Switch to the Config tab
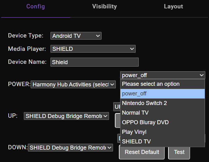 tap(36, 7)
